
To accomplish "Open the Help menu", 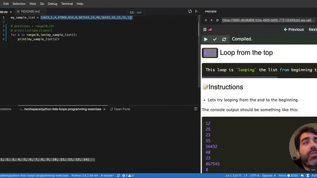I will click(x=80, y=3).
